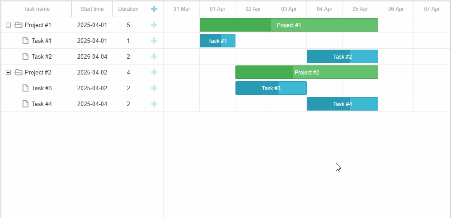Add a subtask to Project #1 with its plus icon
The height and width of the screenshot is (218, 451).
tap(154, 25)
